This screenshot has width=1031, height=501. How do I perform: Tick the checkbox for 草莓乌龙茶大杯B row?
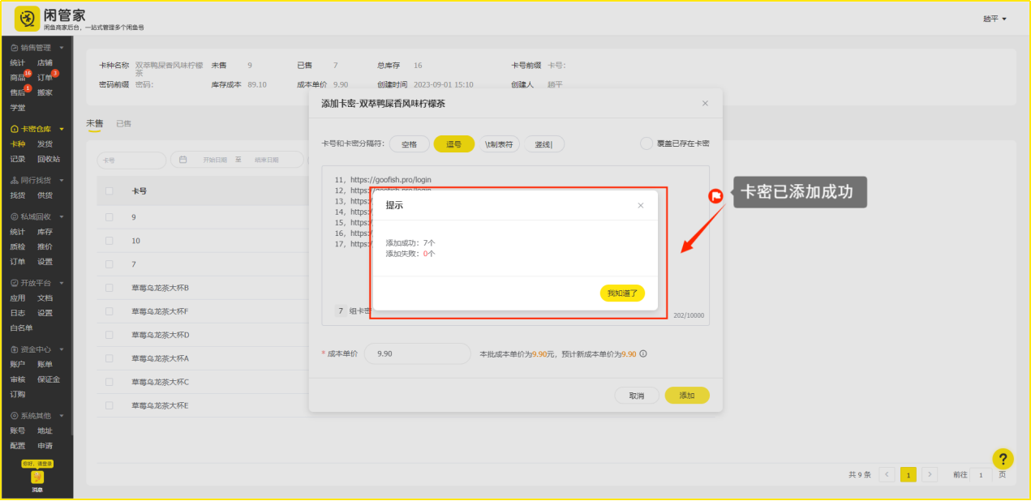pyautogui.click(x=110, y=288)
